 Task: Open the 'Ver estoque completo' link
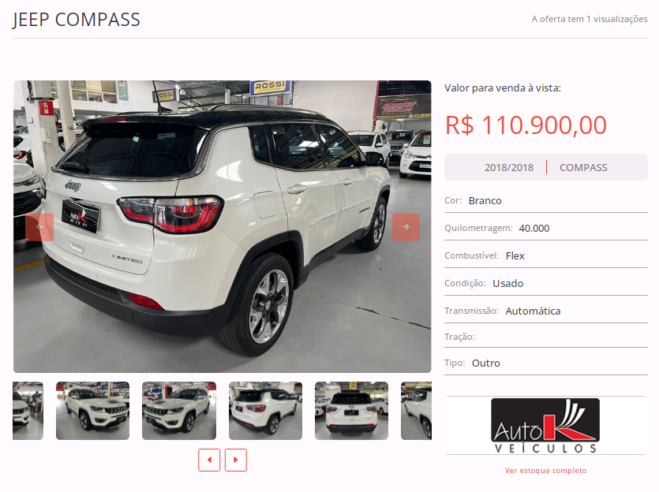tap(545, 471)
